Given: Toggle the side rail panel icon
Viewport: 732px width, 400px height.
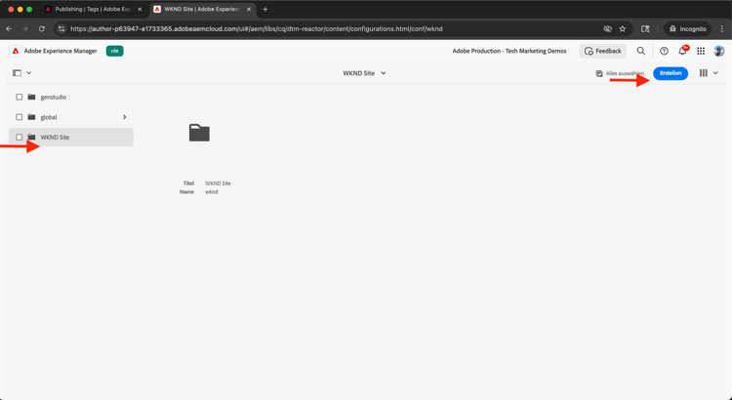Looking at the screenshot, I should [x=18, y=73].
